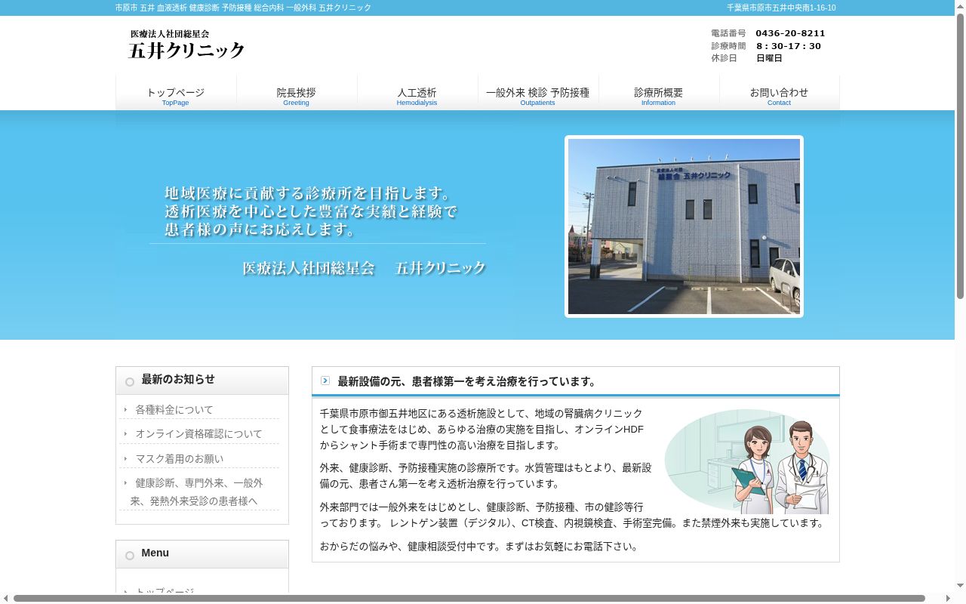The image size is (966, 604).
Task: Click the arrow icon beside 最新設備の元 heading
Action: (325, 381)
